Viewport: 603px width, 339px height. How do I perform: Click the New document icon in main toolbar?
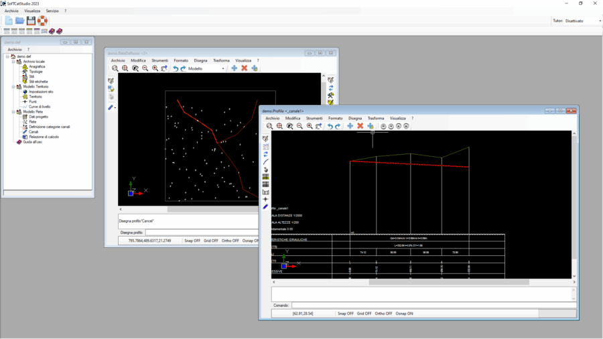pos(9,21)
